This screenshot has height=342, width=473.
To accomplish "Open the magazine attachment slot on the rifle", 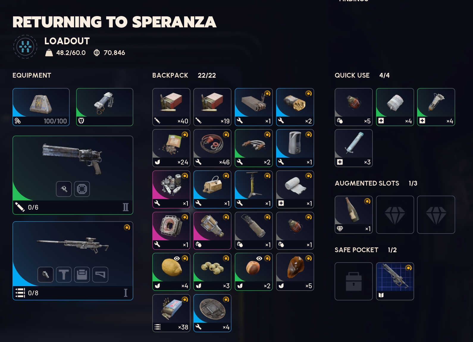I will point(82,274).
